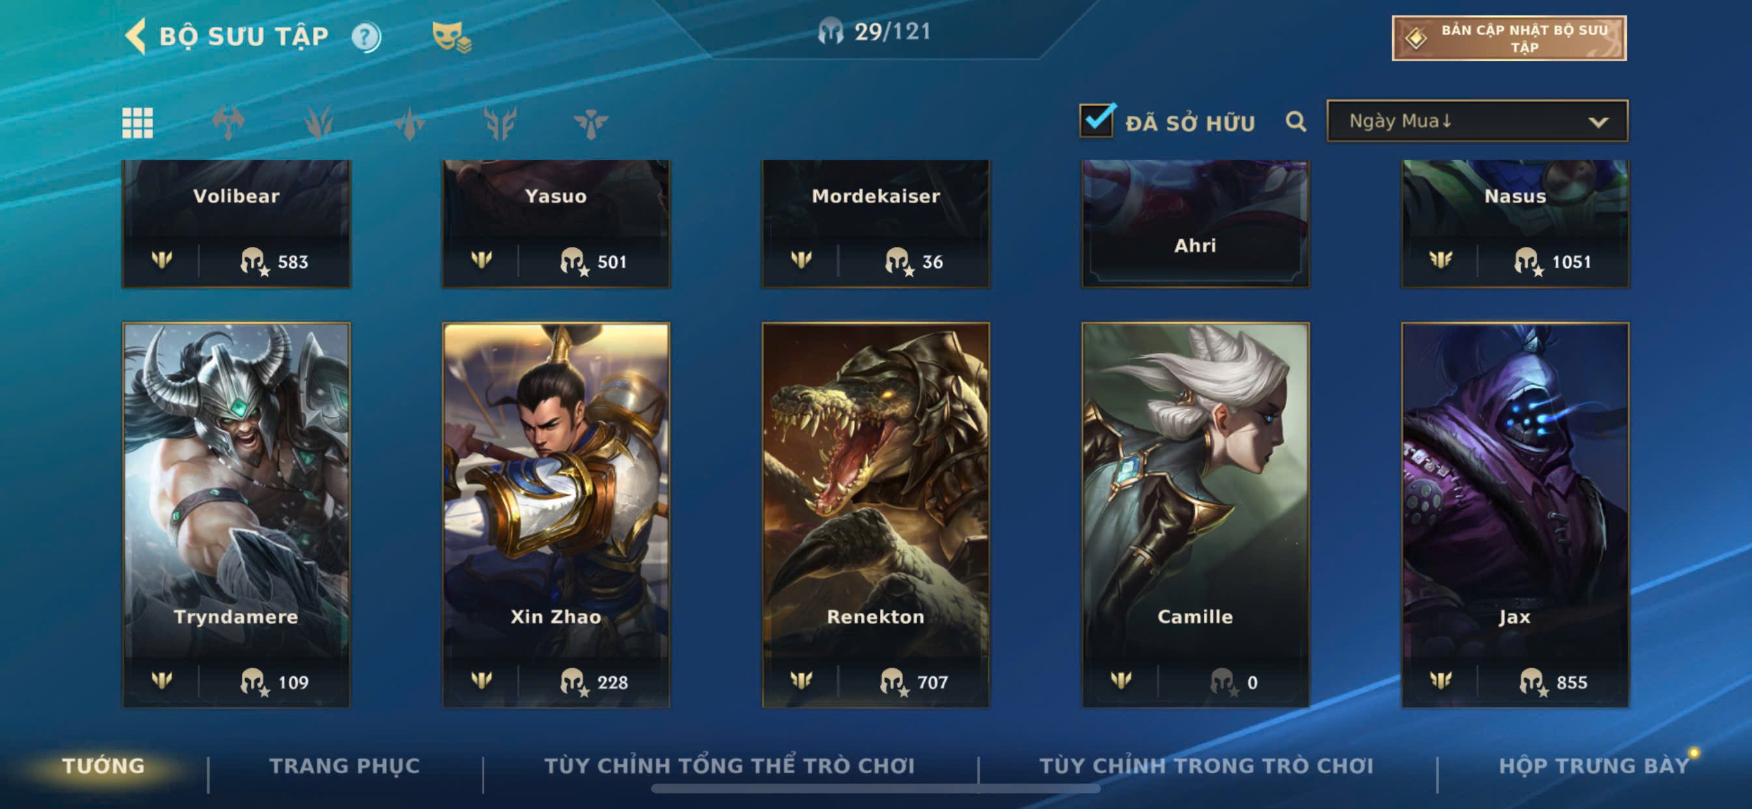Open the mask and coins icon
Screen dimensions: 1752x809
[x=451, y=36]
